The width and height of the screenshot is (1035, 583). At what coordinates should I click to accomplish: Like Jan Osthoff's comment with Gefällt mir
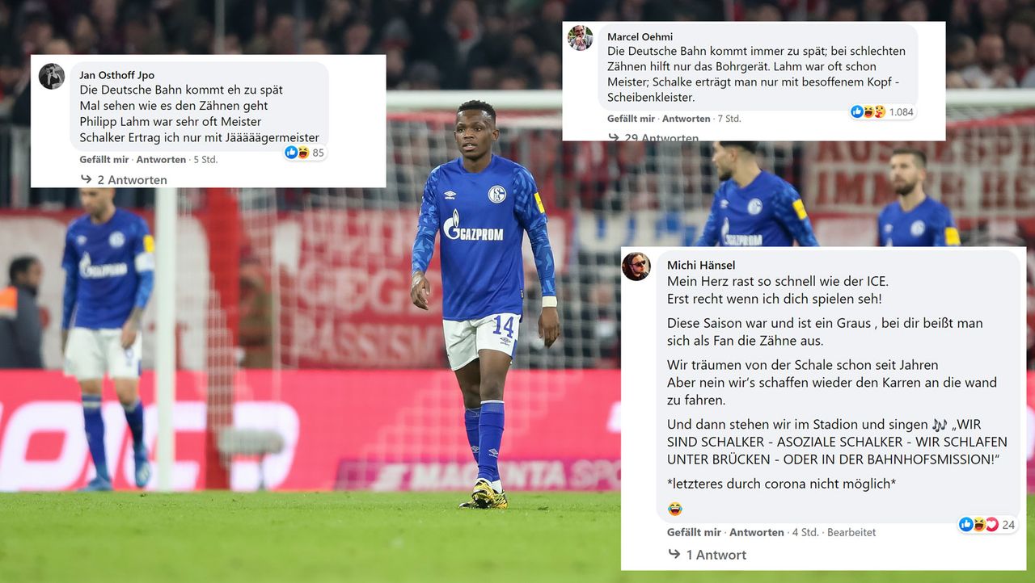click(x=103, y=160)
